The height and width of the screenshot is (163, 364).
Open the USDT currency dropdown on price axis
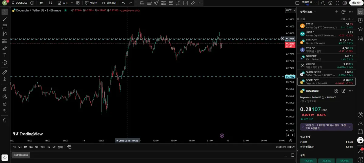[290, 10]
